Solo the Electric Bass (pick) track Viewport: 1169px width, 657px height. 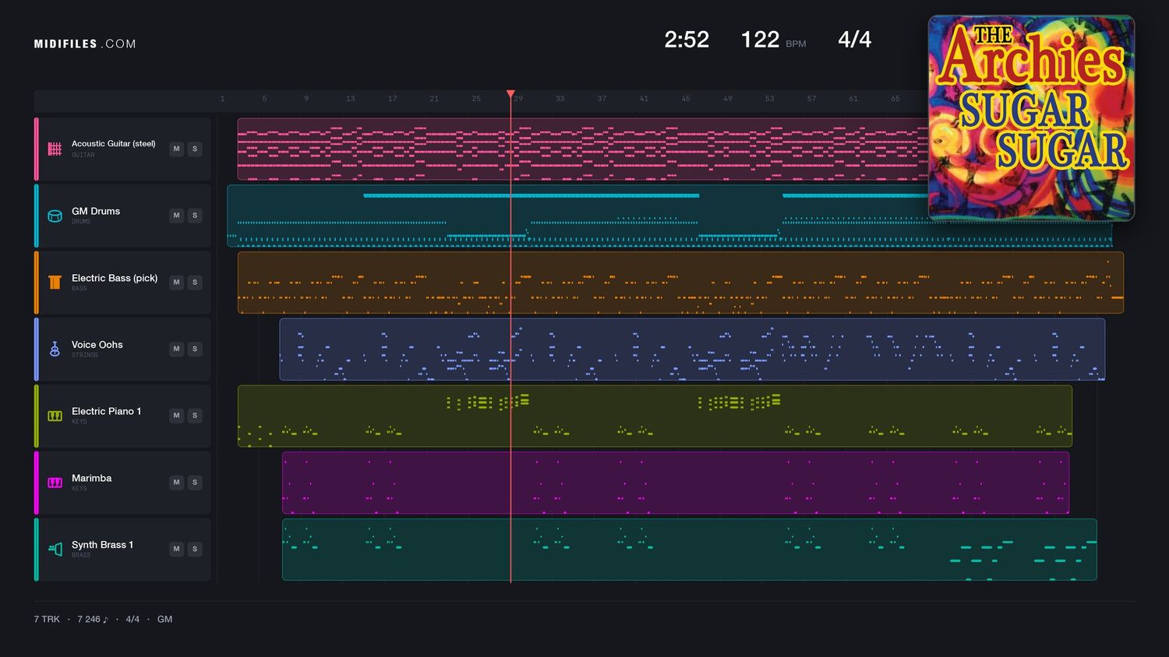tap(195, 283)
